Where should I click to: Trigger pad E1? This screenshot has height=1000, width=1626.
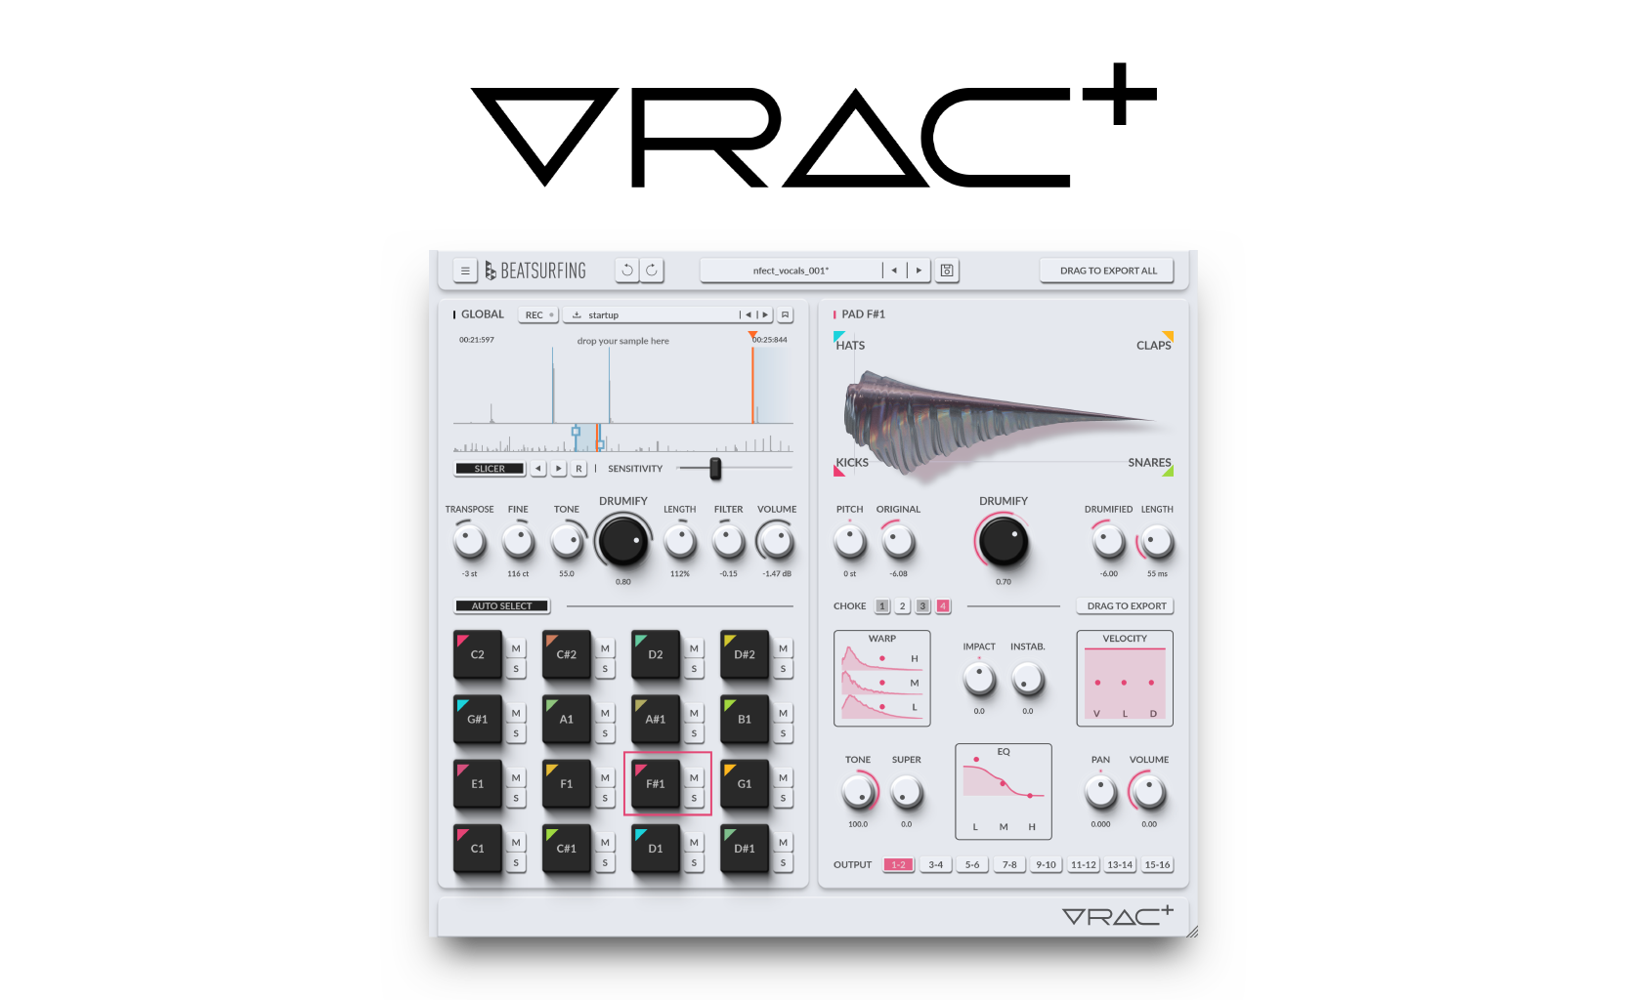click(478, 783)
